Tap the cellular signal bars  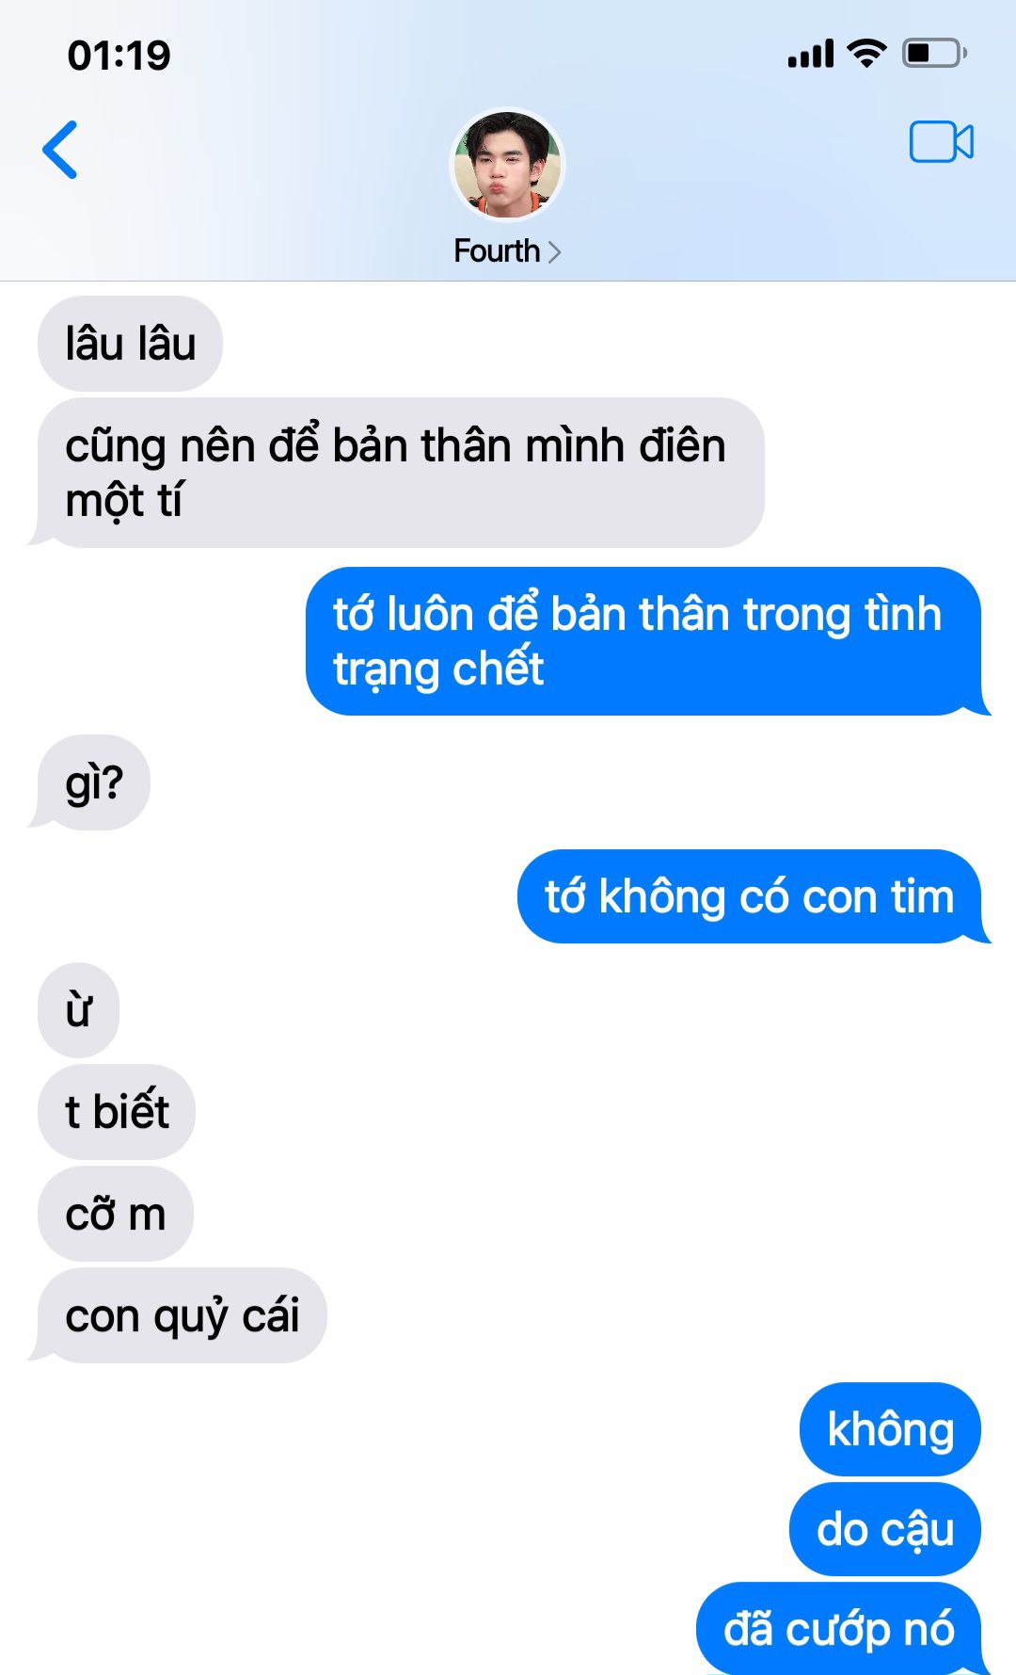point(811,54)
